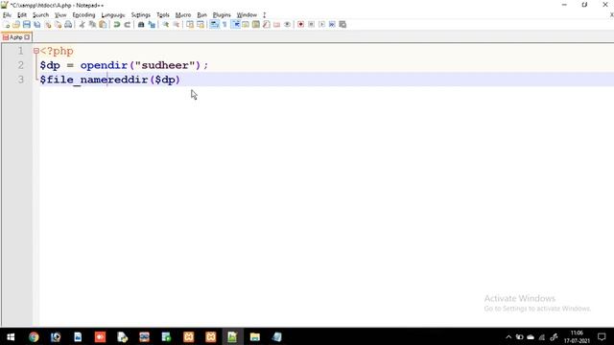Screen dimensions: 614x345
Task: Open the View menu
Action: [60, 15]
